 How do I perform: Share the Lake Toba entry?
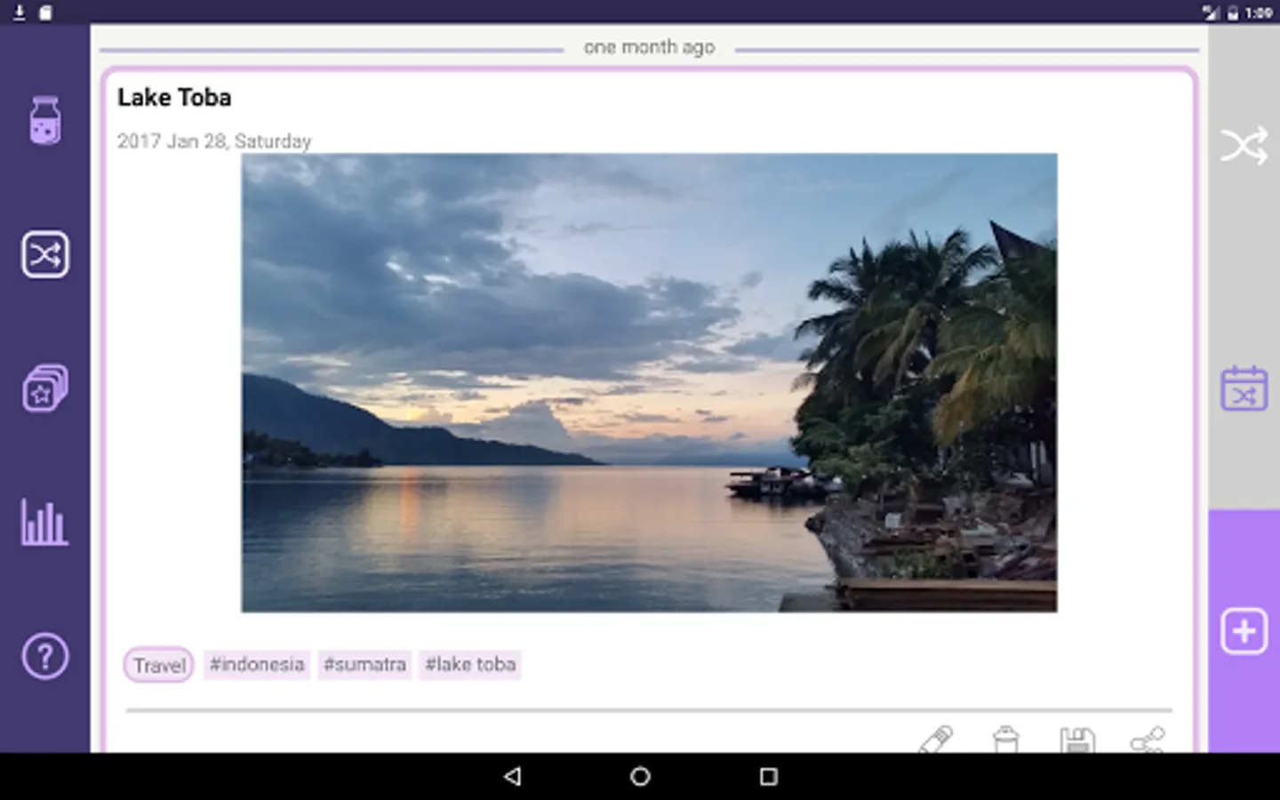(1148, 740)
